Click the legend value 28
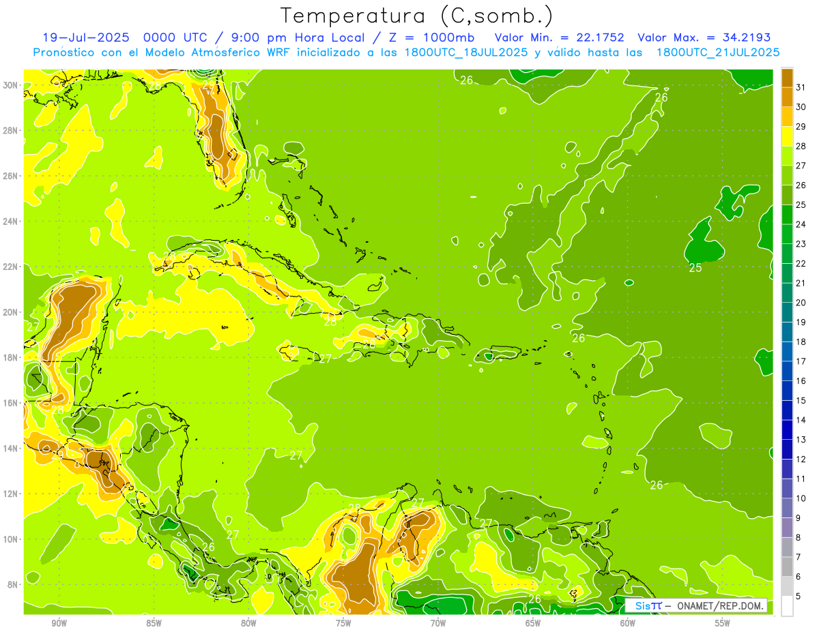The width and height of the screenshot is (819, 632). click(801, 146)
